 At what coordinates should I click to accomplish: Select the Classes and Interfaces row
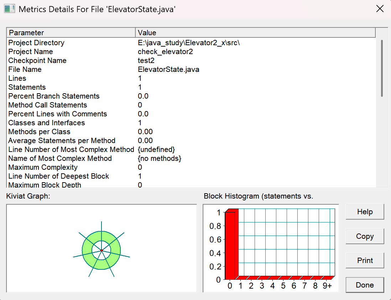coord(192,123)
